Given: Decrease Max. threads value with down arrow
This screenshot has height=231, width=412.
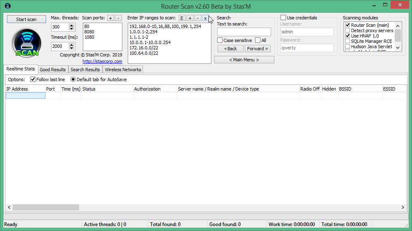Looking at the screenshot, I should (x=71, y=28).
